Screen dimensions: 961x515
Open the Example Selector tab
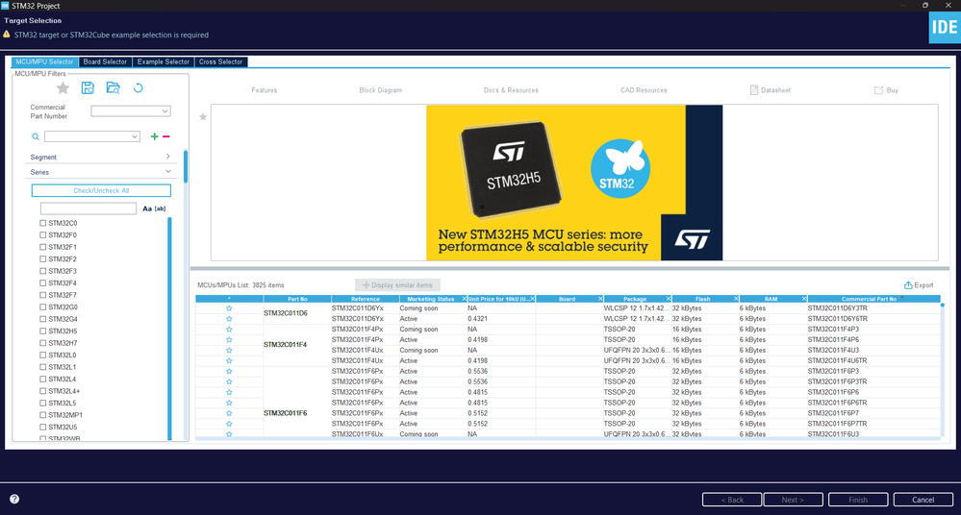coord(163,61)
